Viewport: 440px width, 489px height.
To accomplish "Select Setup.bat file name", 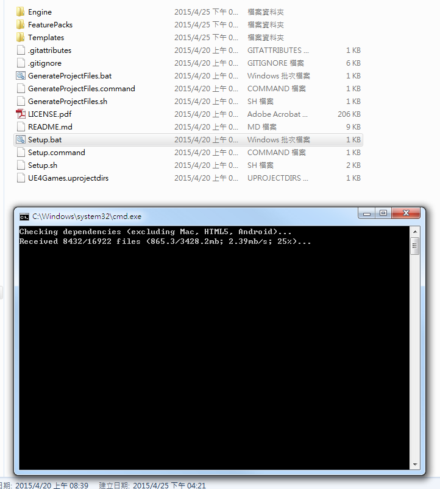I will 44,140.
